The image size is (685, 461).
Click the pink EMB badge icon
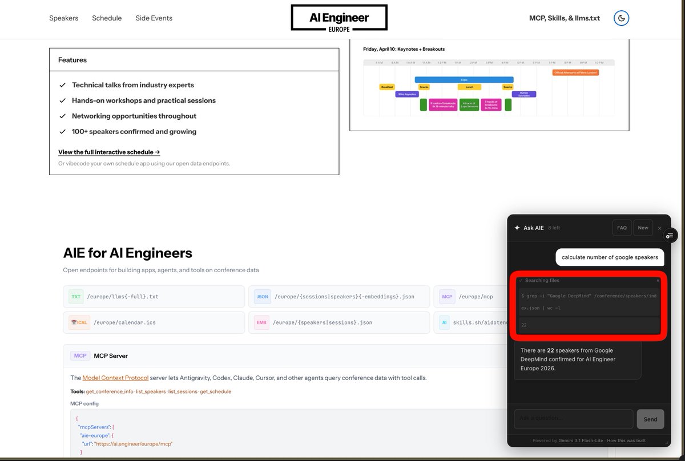tap(262, 322)
